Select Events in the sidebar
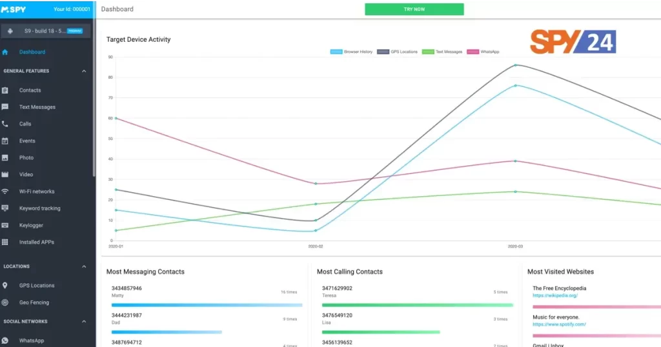The width and height of the screenshot is (661, 347). coord(27,141)
